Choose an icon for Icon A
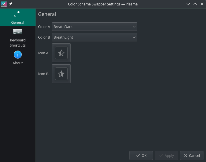This screenshot has width=206, height=162. 61,53
